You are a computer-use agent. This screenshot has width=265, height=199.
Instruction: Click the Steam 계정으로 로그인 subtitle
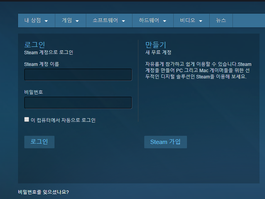coord(49,52)
